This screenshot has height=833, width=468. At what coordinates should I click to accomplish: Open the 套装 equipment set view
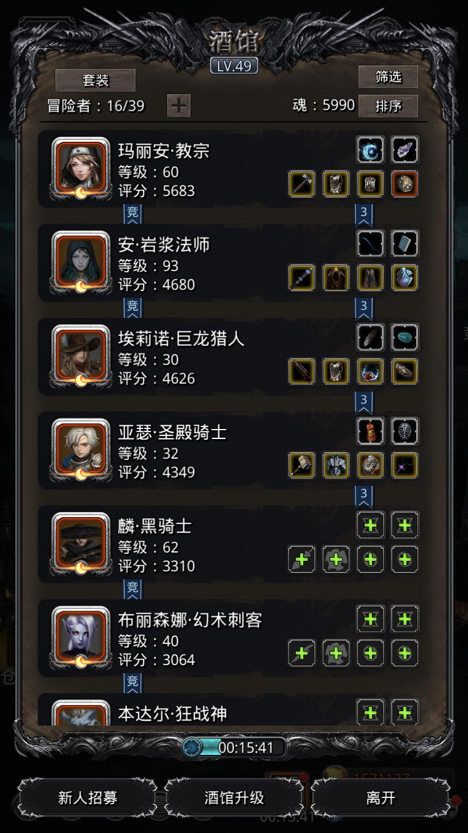pos(95,81)
